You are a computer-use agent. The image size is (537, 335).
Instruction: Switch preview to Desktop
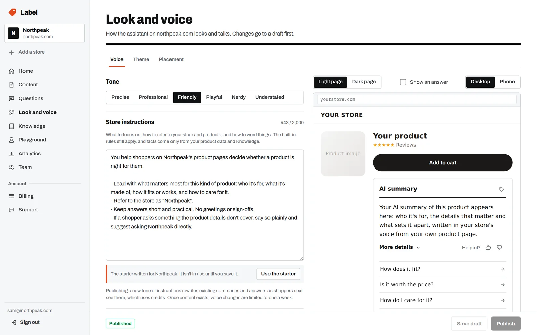pos(480,82)
